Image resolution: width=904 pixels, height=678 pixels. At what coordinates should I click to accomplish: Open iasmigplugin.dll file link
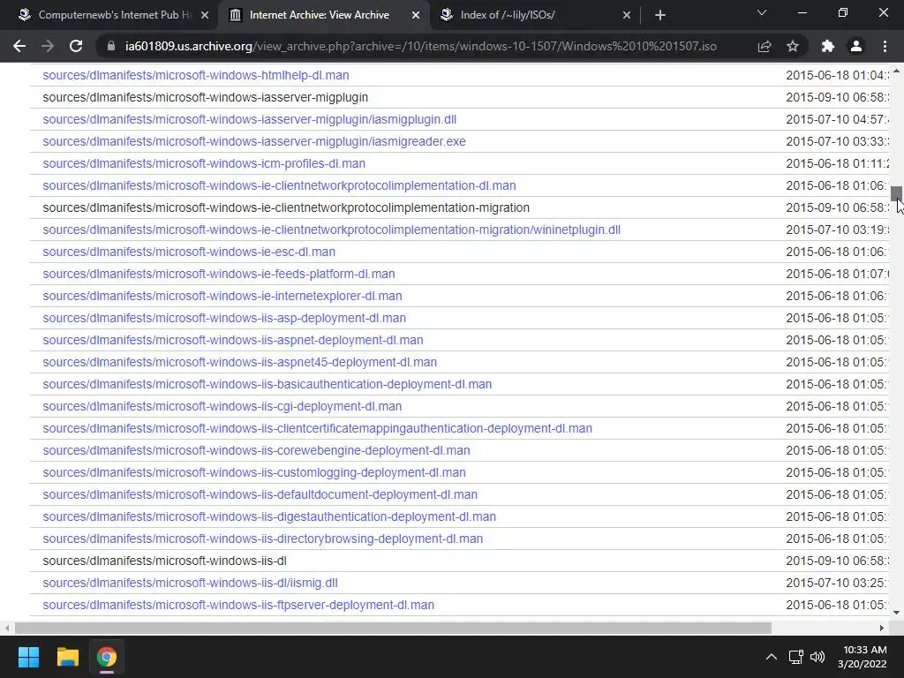pyautogui.click(x=249, y=119)
